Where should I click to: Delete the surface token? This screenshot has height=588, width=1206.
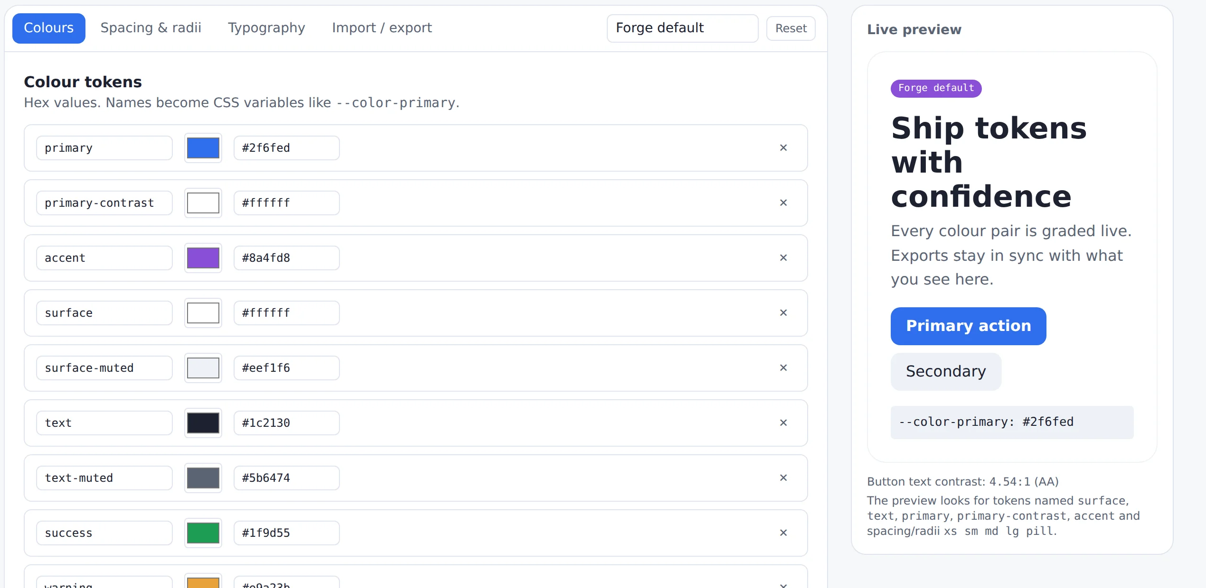click(x=783, y=313)
